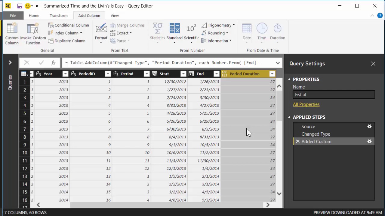
Task: Click the 12/30/2012 Start cell
Action: click(x=169, y=82)
